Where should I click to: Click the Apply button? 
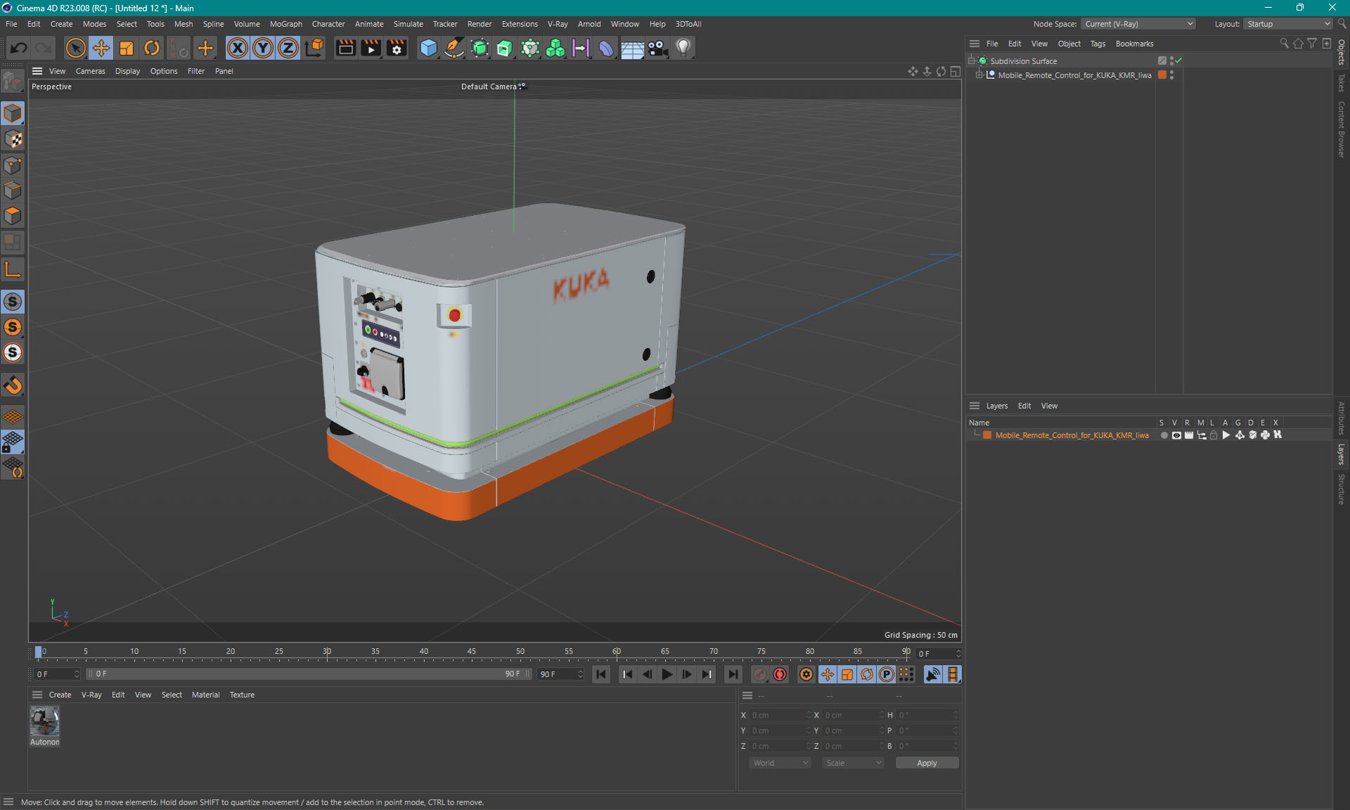click(x=927, y=763)
